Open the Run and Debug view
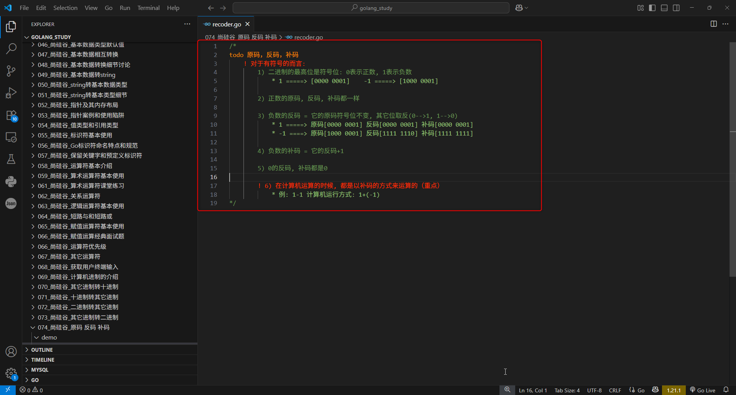 [11, 93]
